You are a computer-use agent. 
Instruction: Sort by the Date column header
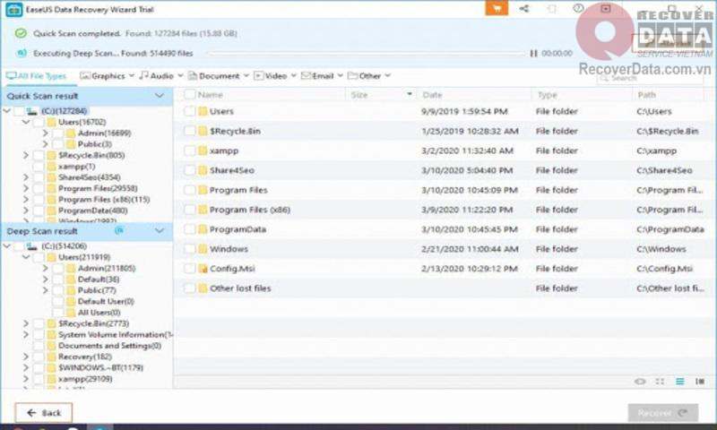[432, 95]
